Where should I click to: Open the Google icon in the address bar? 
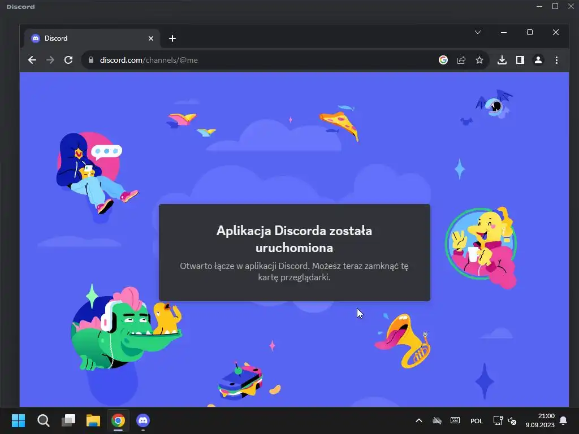point(443,60)
